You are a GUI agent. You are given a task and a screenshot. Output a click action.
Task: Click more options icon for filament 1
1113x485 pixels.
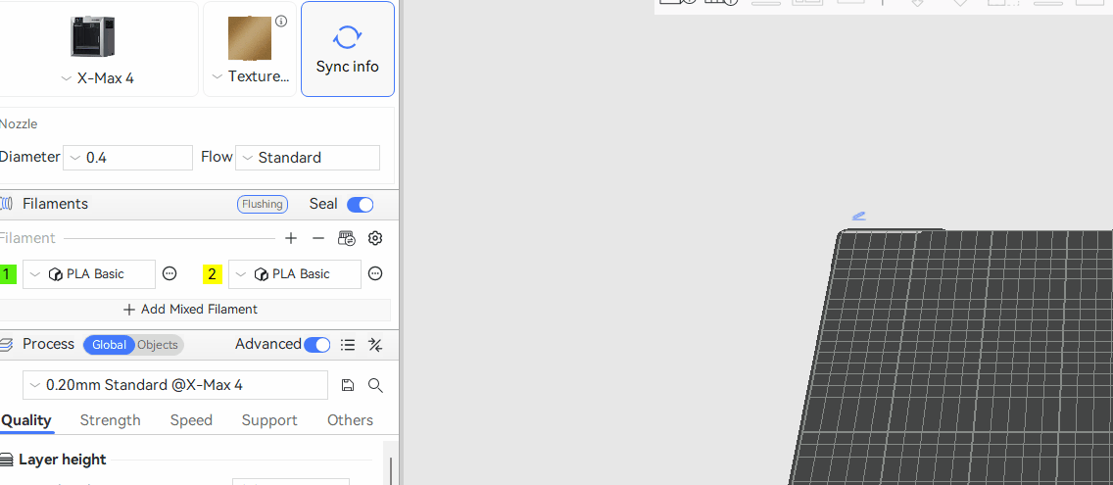[x=169, y=273]
